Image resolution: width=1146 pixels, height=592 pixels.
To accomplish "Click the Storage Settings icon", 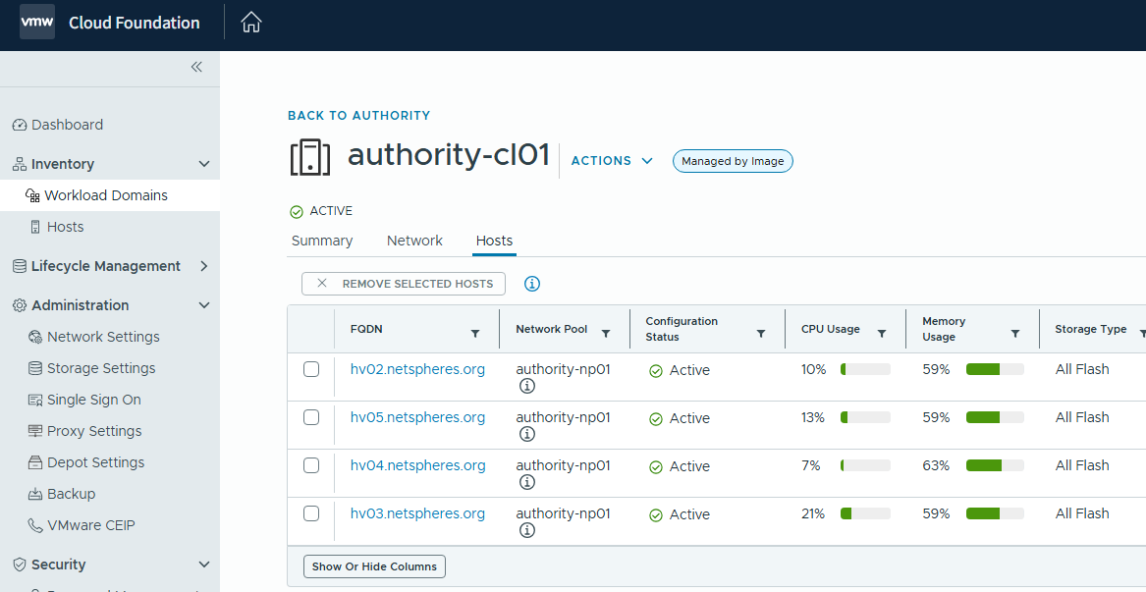I will tap(35, 368).
